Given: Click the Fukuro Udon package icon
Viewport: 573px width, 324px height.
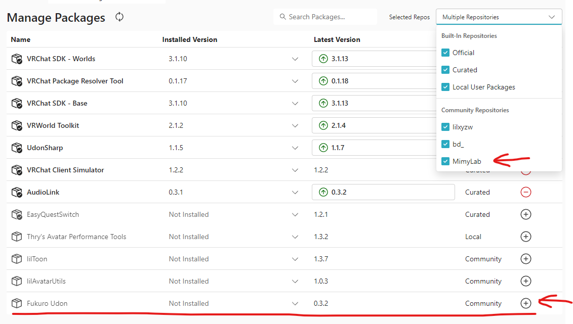Looking at the screenshot, I should (x=17, y=304).
